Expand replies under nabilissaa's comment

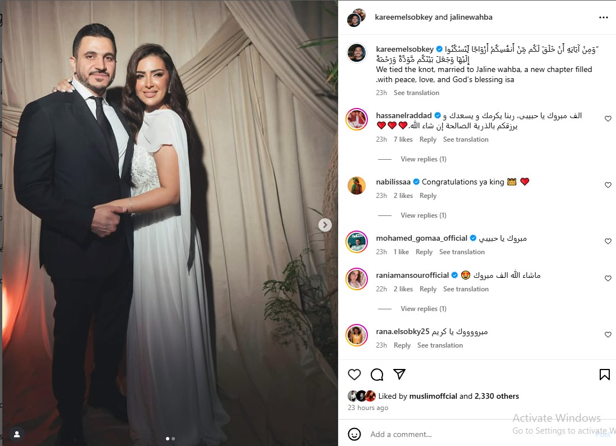tap(423, 215)
